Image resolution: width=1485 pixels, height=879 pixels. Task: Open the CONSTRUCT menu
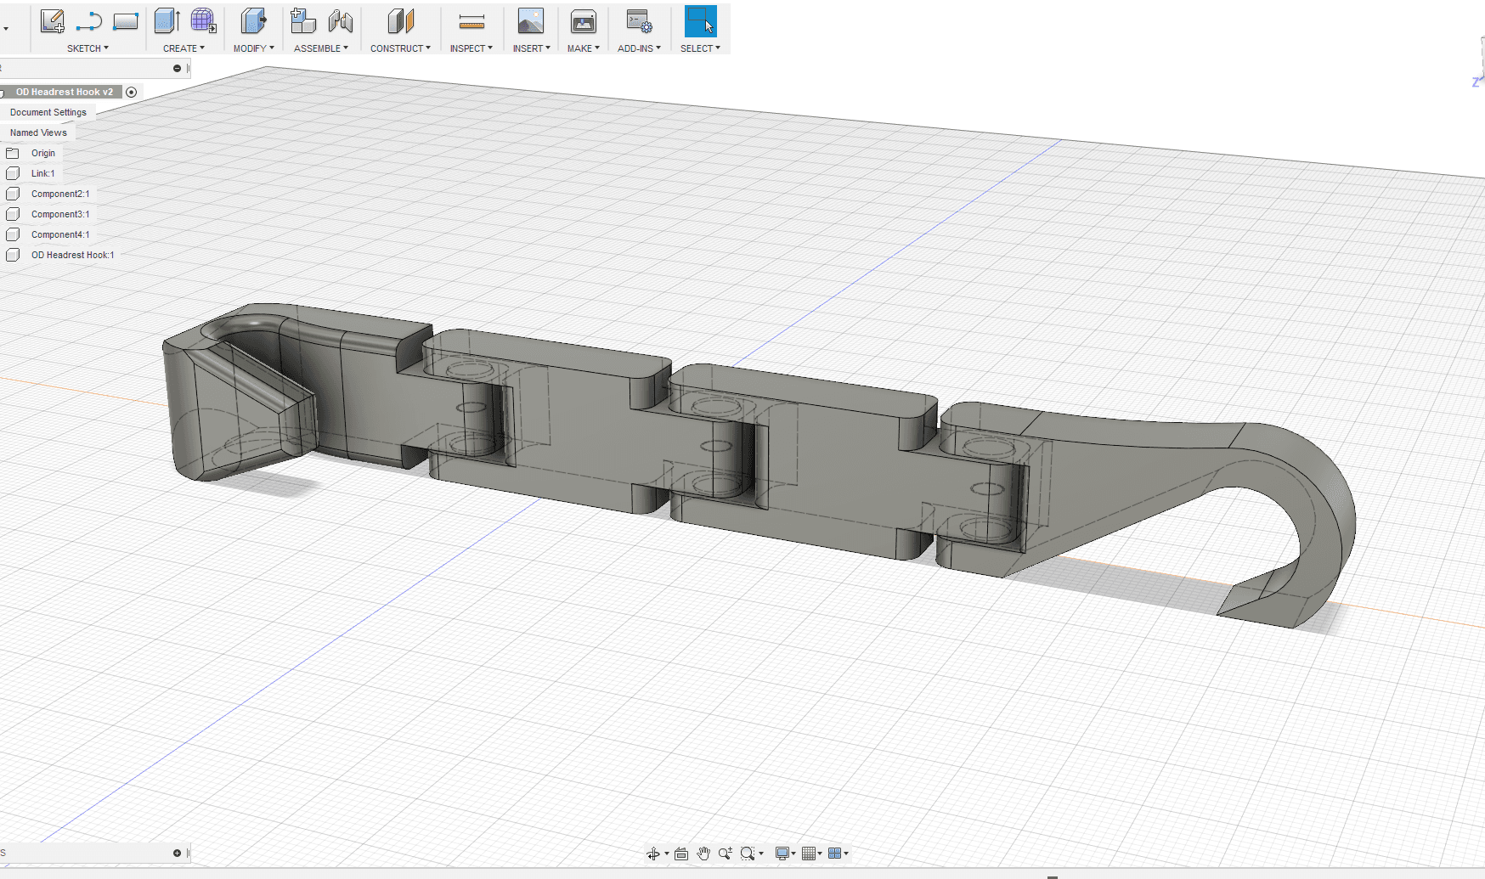[x=400, y=48]
